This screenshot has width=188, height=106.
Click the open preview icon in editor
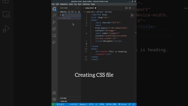coord(126,8)
